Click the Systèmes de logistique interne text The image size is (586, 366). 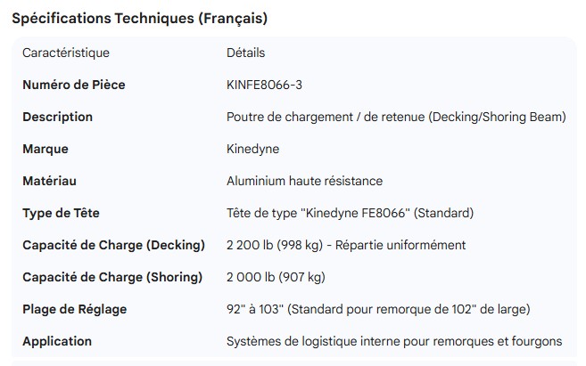pos(394,341)
